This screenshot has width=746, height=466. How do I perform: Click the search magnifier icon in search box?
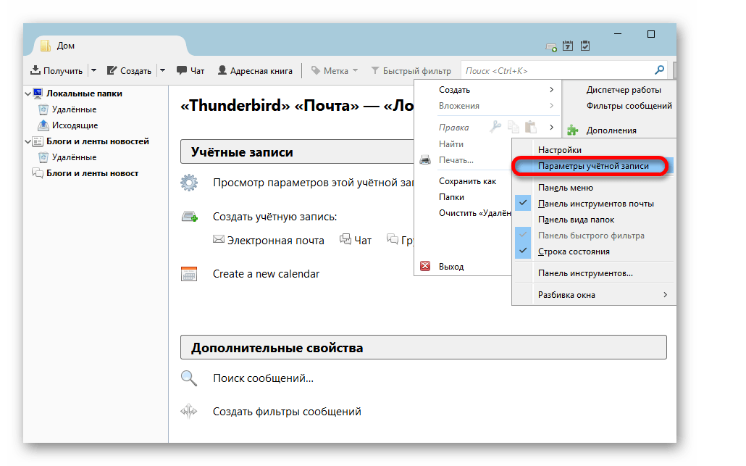(x=659, y=70)
